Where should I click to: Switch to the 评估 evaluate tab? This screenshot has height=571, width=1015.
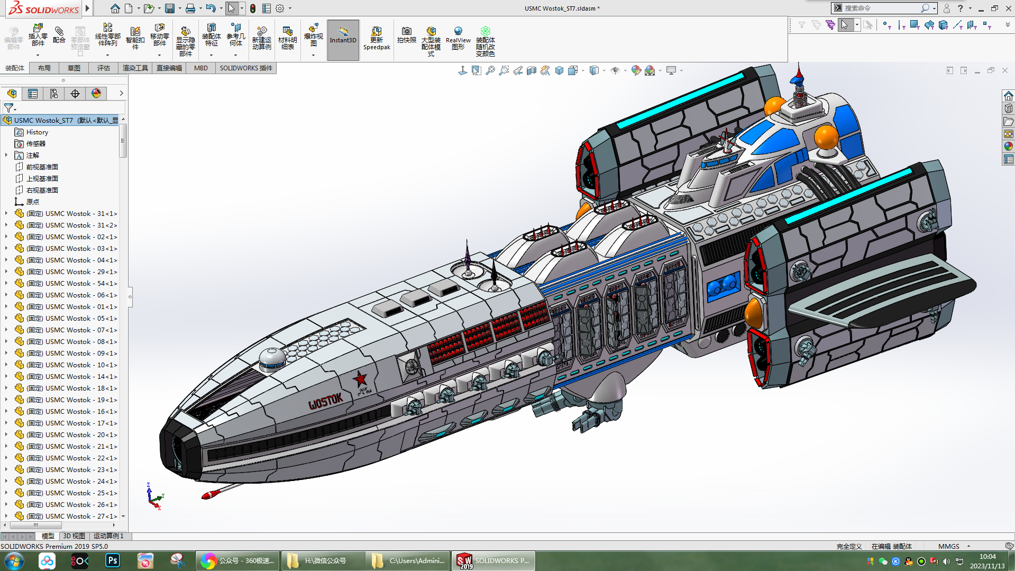click(104, 68)
